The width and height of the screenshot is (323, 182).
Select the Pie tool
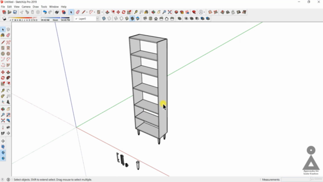tap(8, 65)
